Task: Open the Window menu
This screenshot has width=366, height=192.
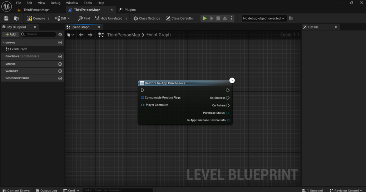Action: pyautogui.click(x=72, y=3)
